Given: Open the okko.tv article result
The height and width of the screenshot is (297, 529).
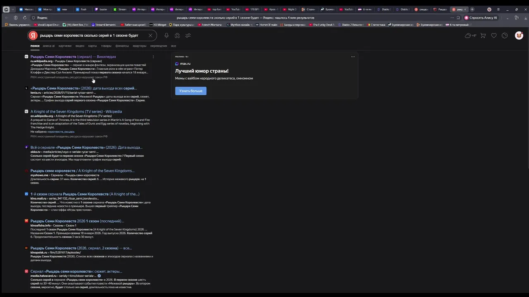Looking at the screenshot, I should [x=86, y=147].
